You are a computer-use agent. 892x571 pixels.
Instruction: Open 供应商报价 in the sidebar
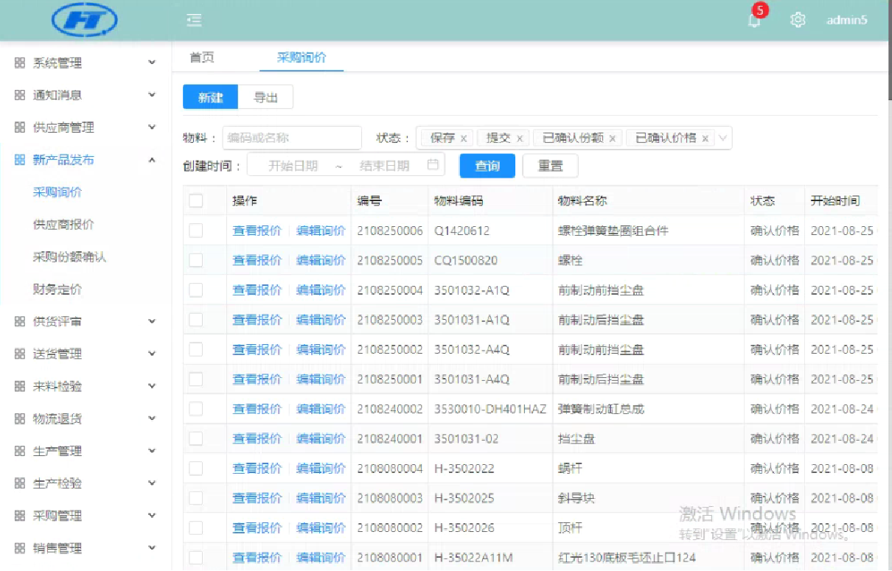pos(63,225)
